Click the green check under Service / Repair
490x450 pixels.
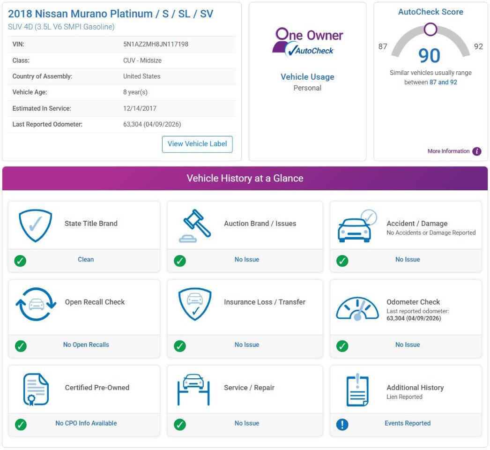[x=180, y=424]
